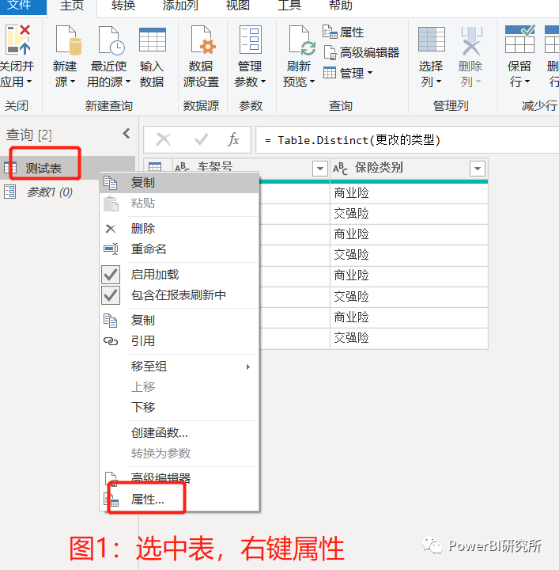
Task: Click the fx function icon
Action: pos(233,139)
